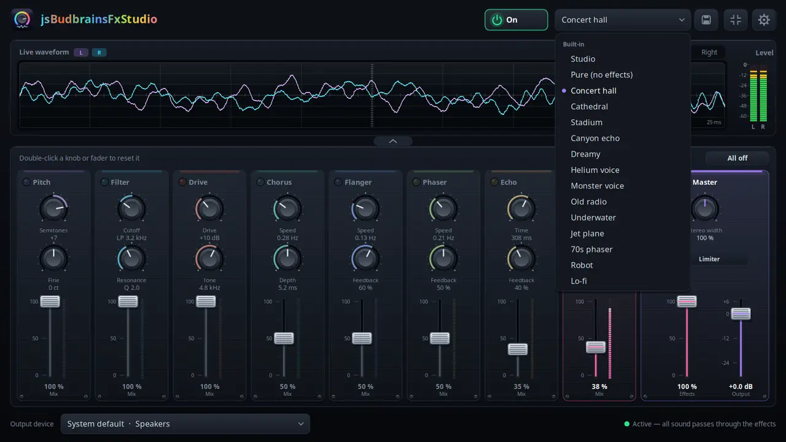Collapse the waveform panel with chevron

pos(393,141)
